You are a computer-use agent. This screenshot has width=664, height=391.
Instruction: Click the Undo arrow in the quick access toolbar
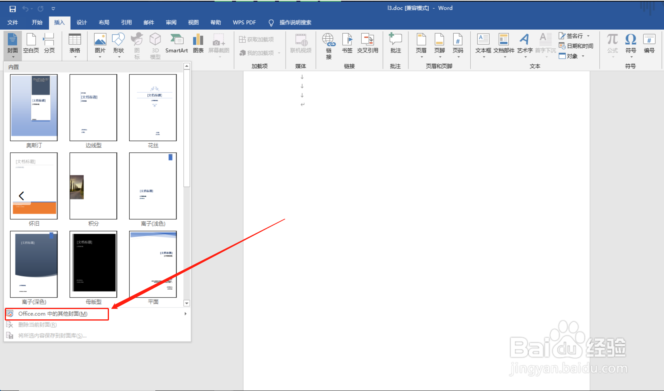[25, 9]
